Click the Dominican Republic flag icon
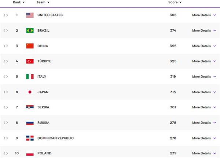Screen dimensions: 220x158 click(x=30, y=138)
